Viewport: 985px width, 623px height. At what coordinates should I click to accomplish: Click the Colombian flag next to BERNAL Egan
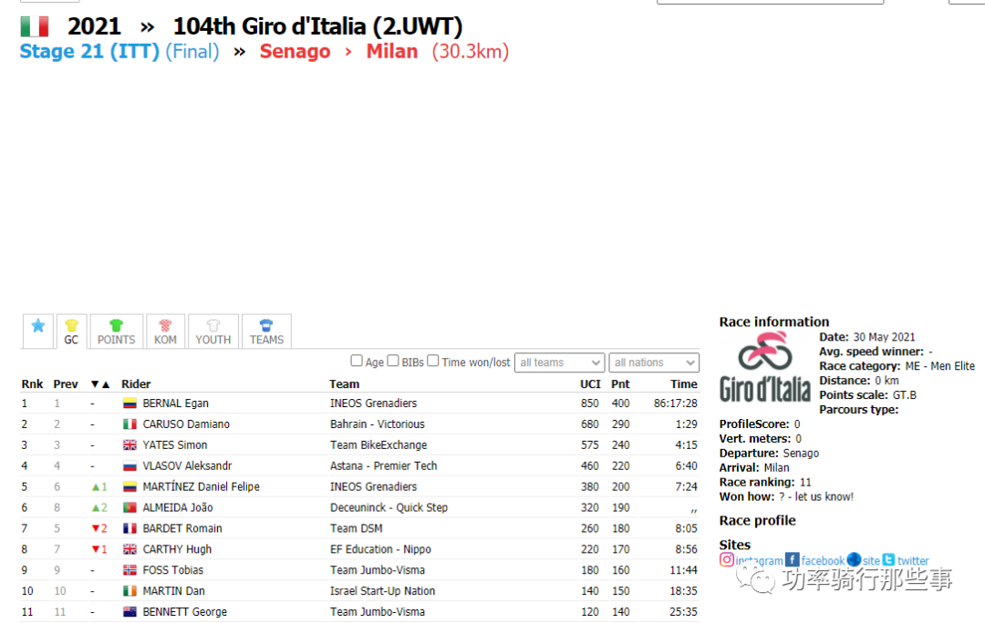[x=130, y=403]
